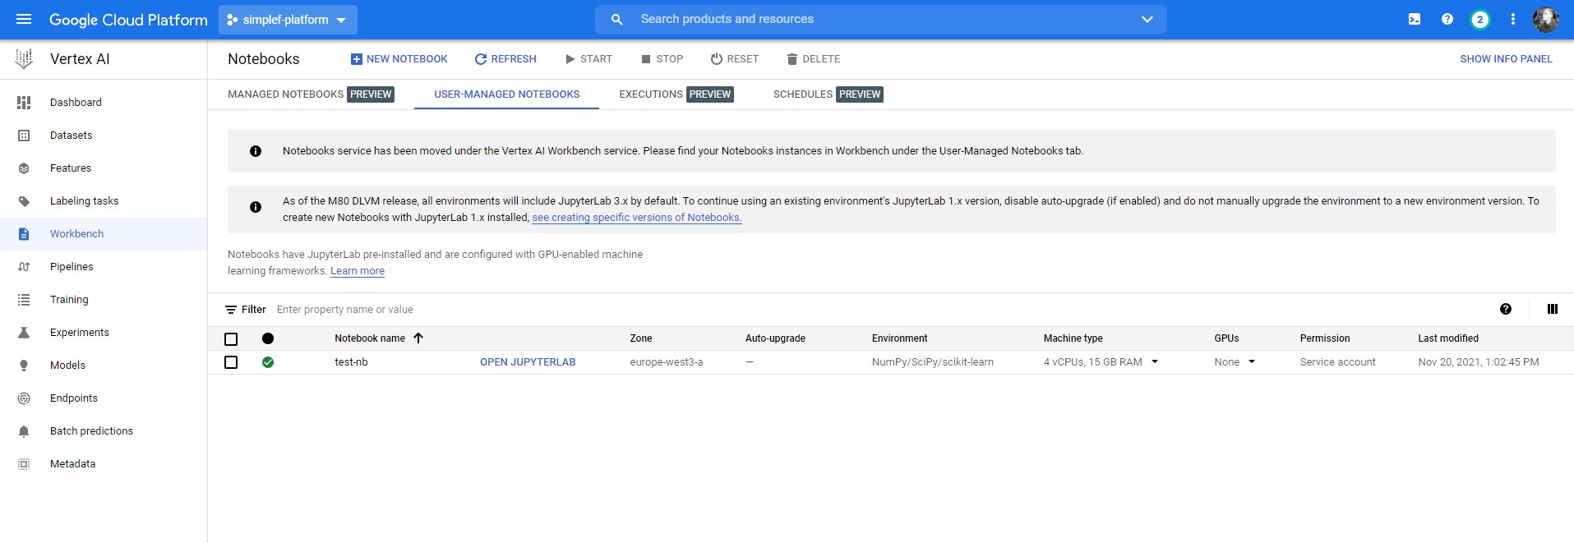Click the Google Cloud Platform title
Image resolution: width=1574 pixels, height=543 pixels.
[x=128, y=20]
